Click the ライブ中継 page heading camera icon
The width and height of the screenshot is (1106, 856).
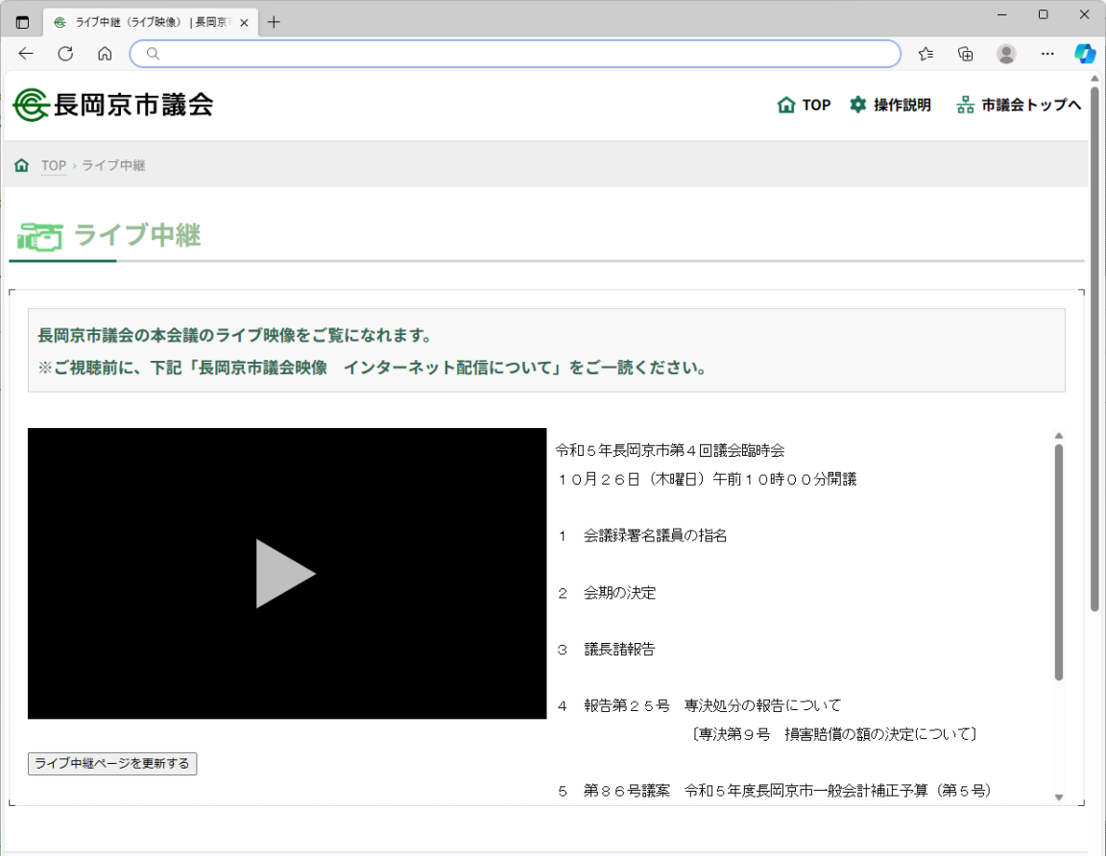[x=40, y=237]
